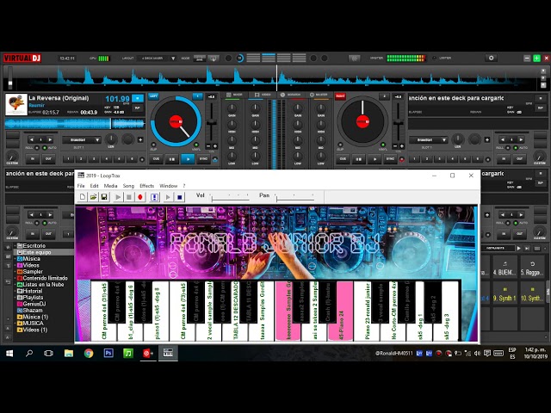Image resolution: width=551 pixels, height=413 pixels.
Task: Select GeniusDJ in browser tree
Action: point(34,304)
